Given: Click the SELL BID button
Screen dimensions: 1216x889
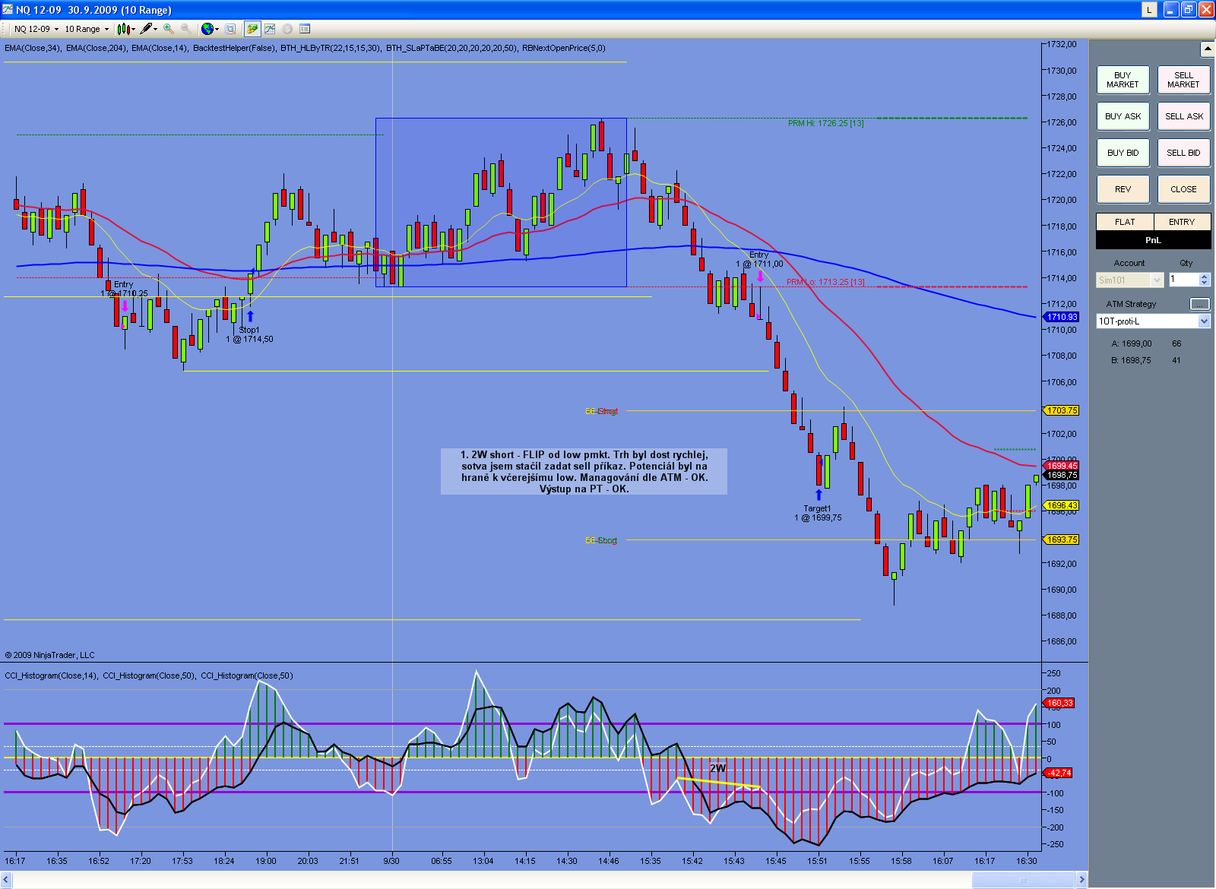Looking at the screenshot, I should click(1183, 153).
